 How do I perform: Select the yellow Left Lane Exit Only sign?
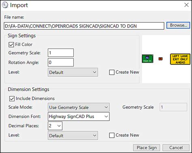(x=180, y=59)
